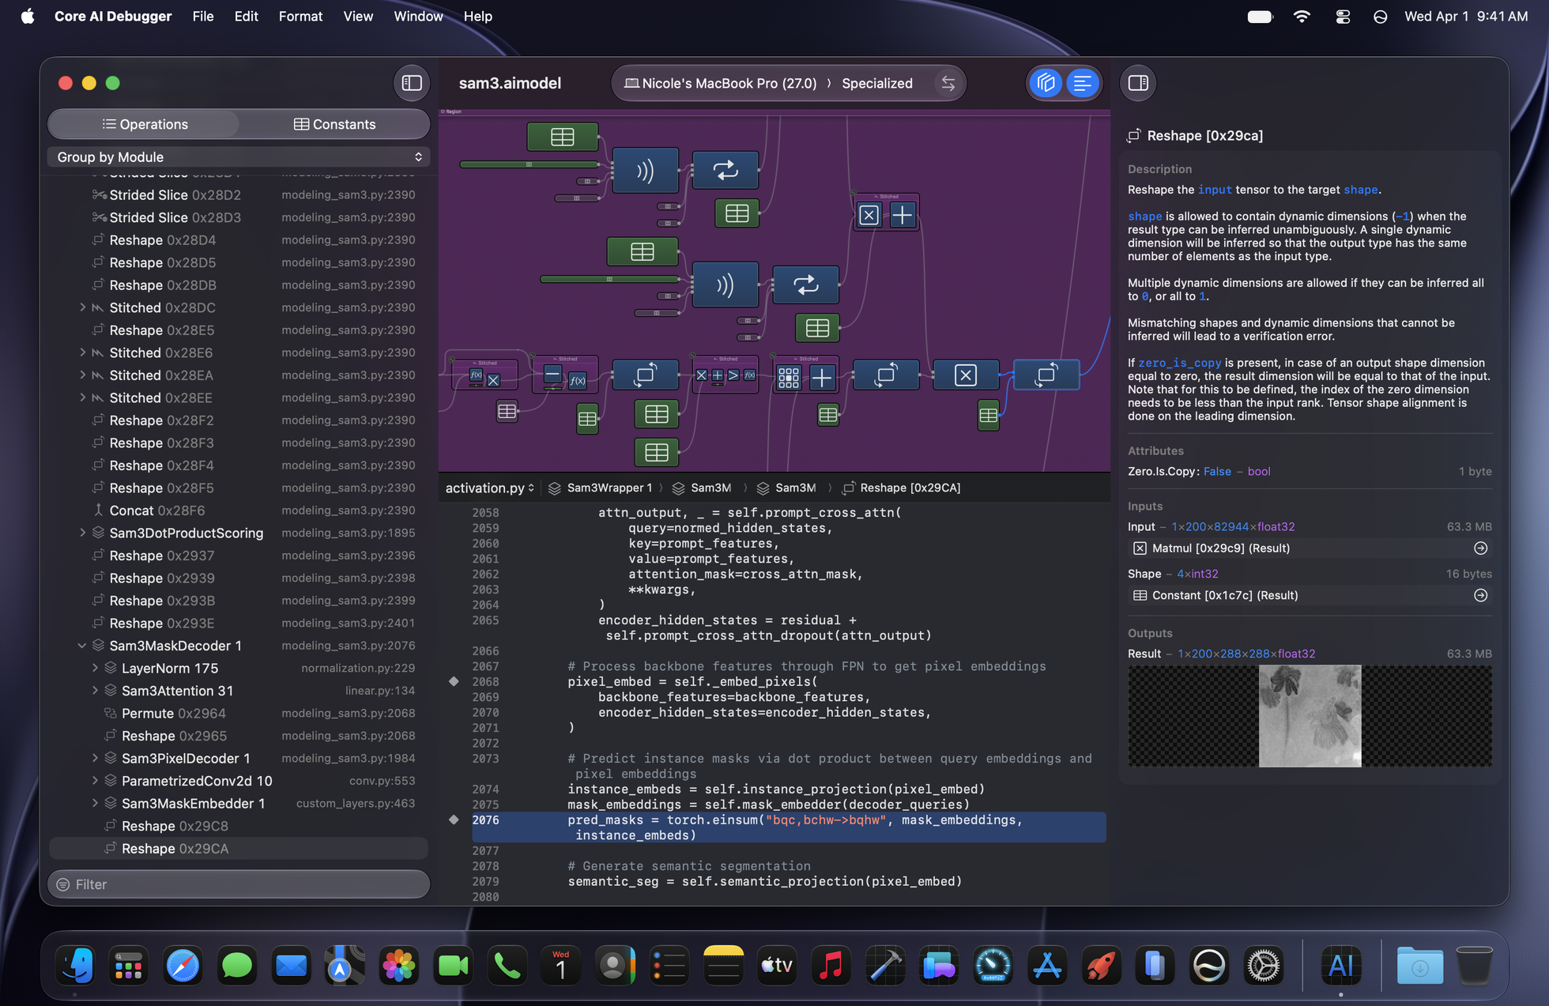Click the minus f(x) stitched node
Screen dimensions: 1549x1006
(x=565, y=375)
